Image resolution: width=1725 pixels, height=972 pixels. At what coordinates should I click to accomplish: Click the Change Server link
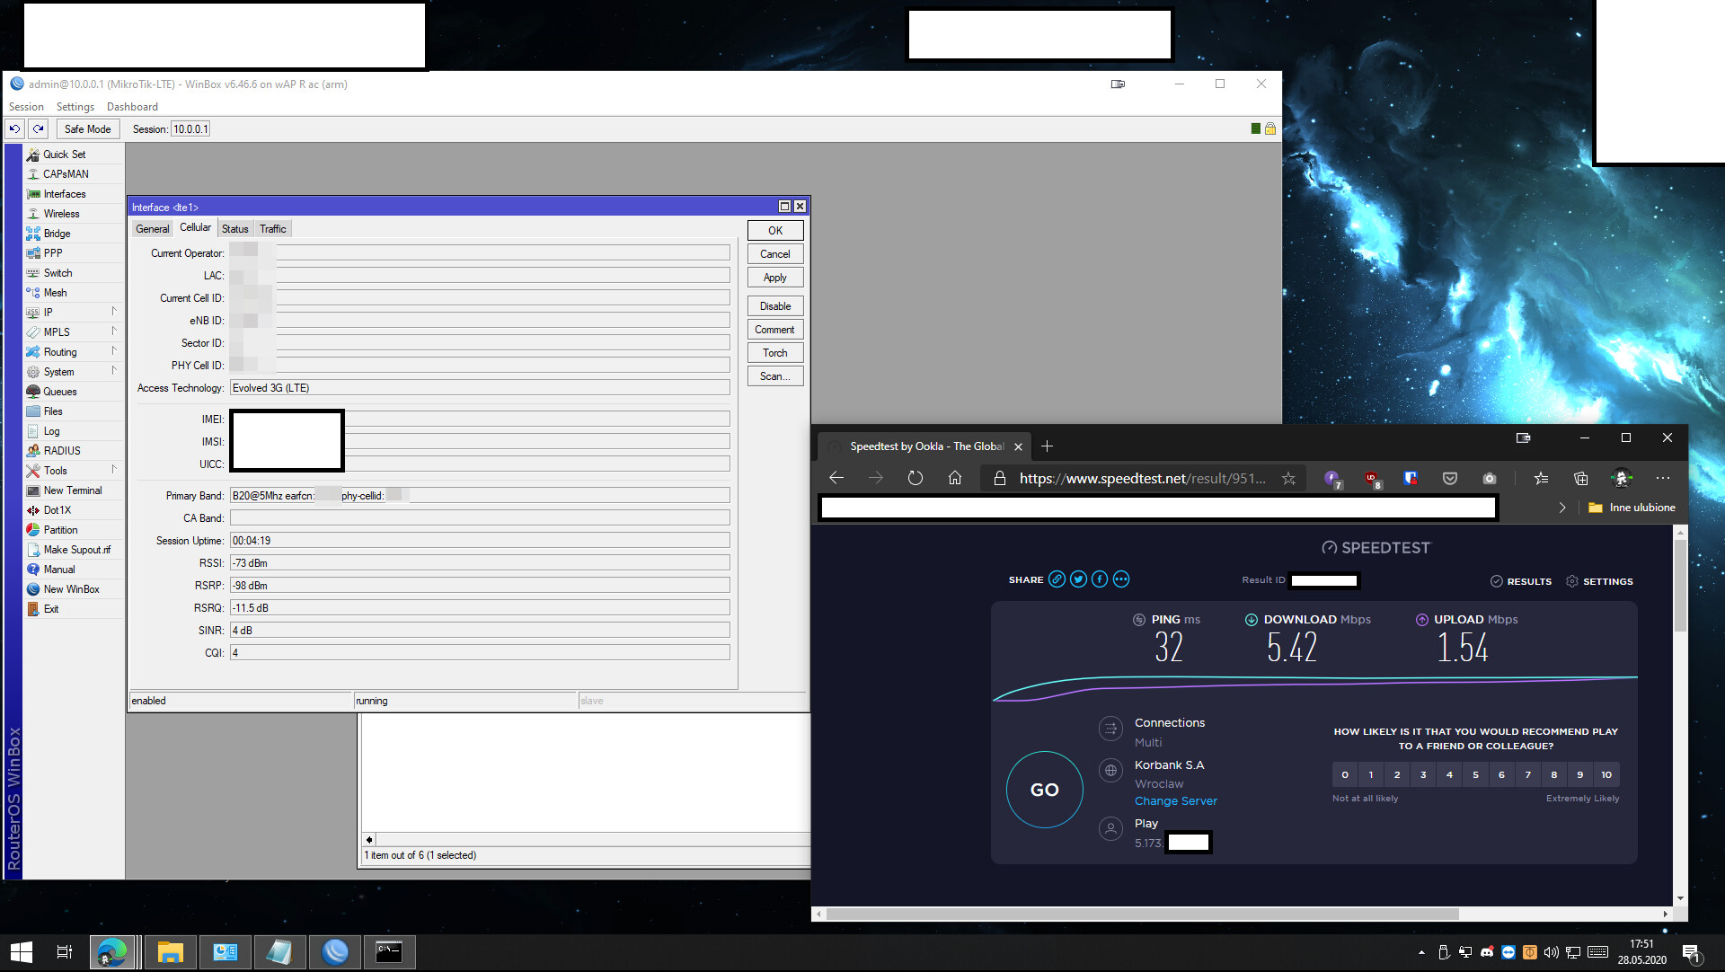pyautogui.click(x=1175, y=800)
